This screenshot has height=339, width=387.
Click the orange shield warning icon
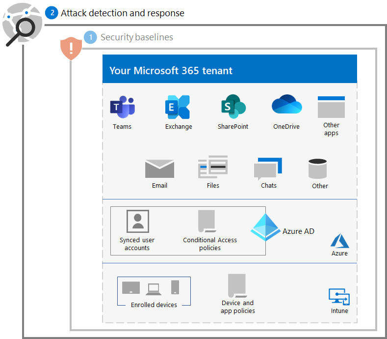coord(71,49)
